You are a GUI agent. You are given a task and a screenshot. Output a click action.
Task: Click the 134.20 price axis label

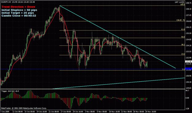(189, 45)
